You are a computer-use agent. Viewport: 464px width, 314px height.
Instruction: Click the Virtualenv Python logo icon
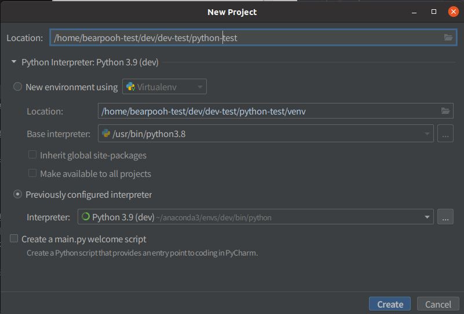130,87
